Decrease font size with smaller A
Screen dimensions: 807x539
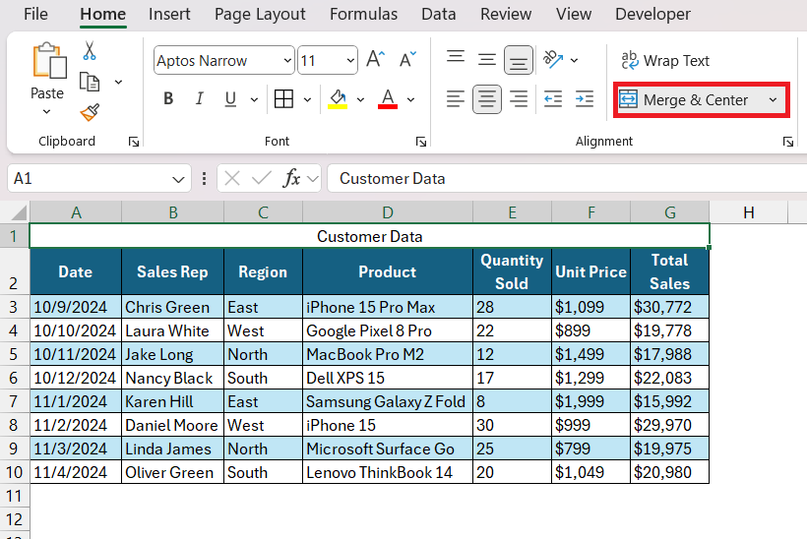point(407,60)
